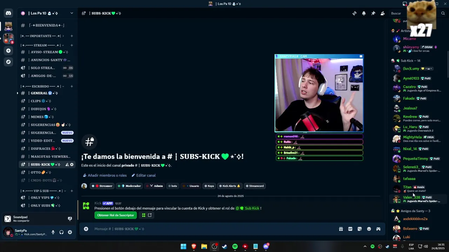Open Windows Start menu
This screenshot has height=252, width=449.
[183, 247]
